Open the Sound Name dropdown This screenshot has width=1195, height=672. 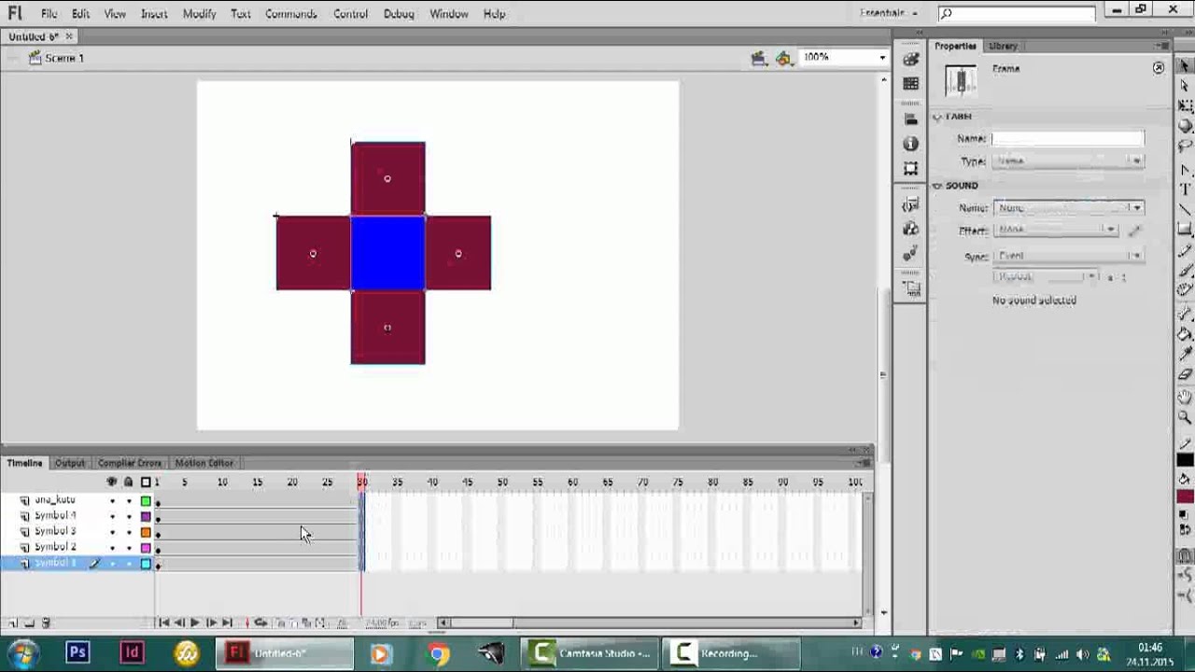[1067, 207]
